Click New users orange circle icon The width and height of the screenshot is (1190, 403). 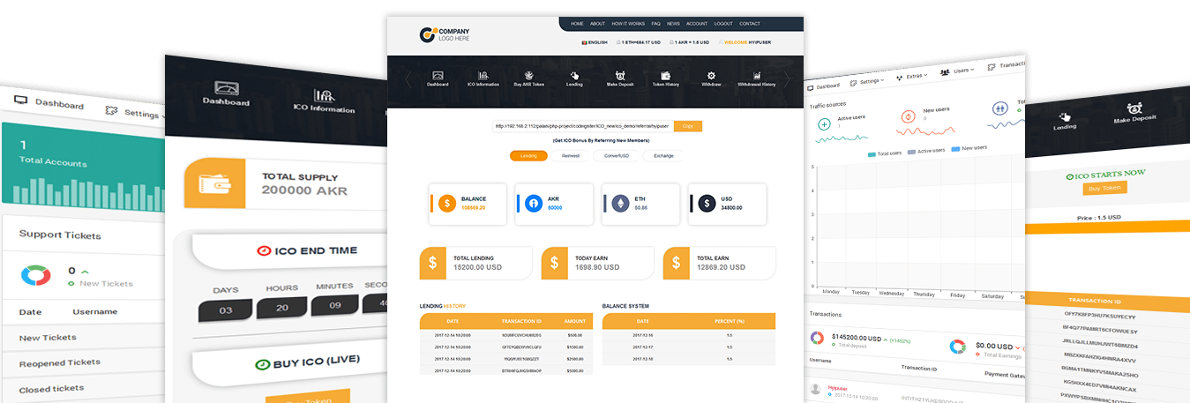click(x=909, y=116)
